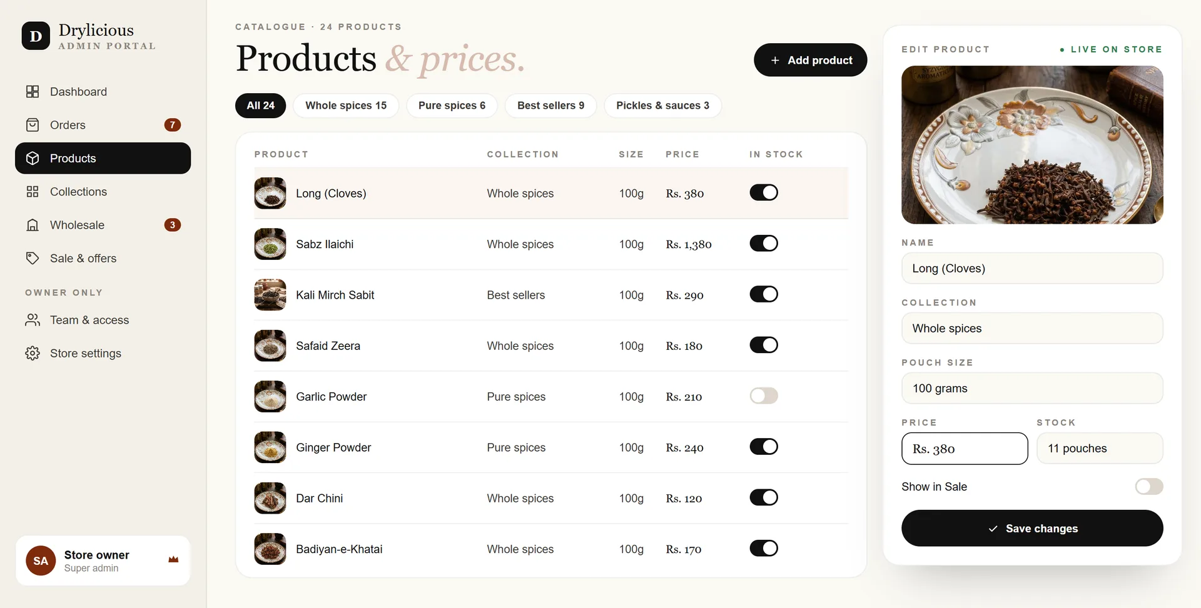Click the Sabz Ilaichi row thumbnail
The height and width of the screenshot is (608, 1201).
(270, 244)
